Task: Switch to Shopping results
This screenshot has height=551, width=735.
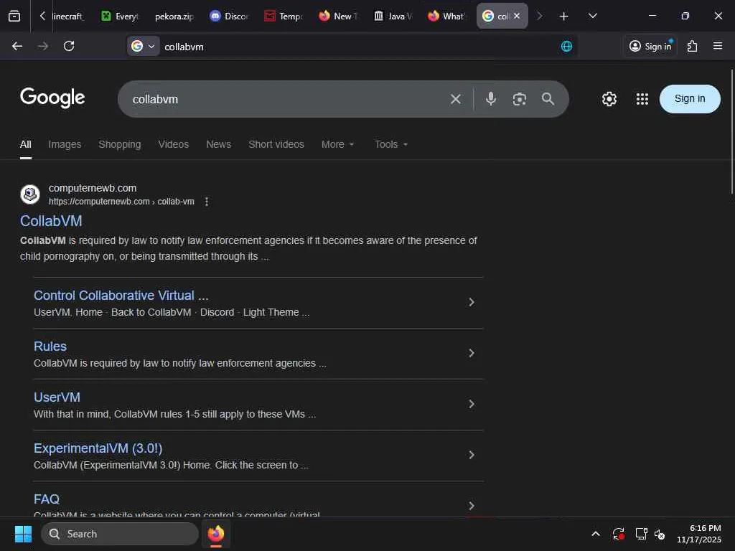Action: [120, 144]
